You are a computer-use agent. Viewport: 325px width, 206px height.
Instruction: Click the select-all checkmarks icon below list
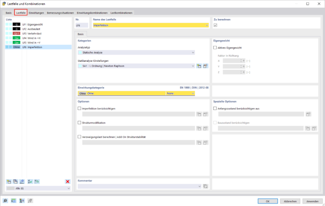click(30, 181)
